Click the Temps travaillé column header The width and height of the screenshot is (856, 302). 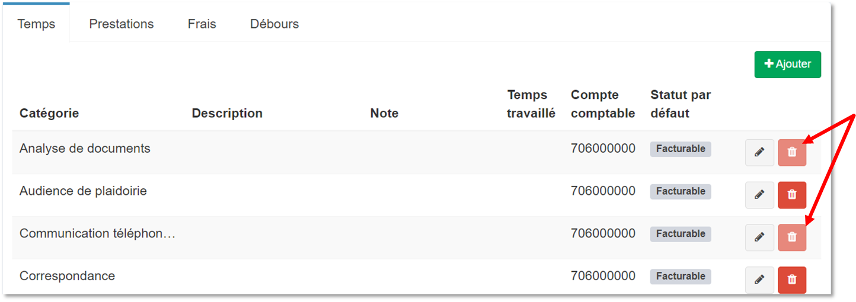click(531, 104)
